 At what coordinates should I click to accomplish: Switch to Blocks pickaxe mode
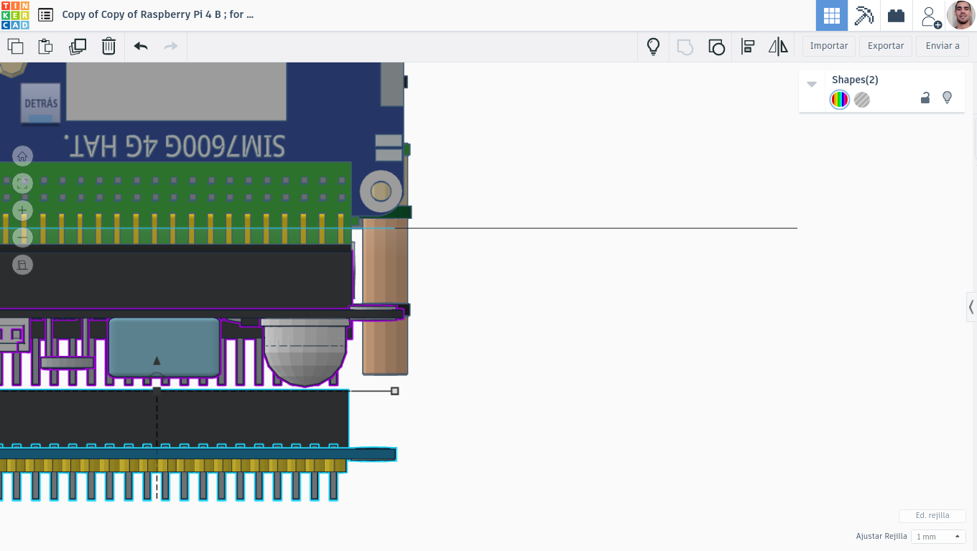tap(863, 15)
